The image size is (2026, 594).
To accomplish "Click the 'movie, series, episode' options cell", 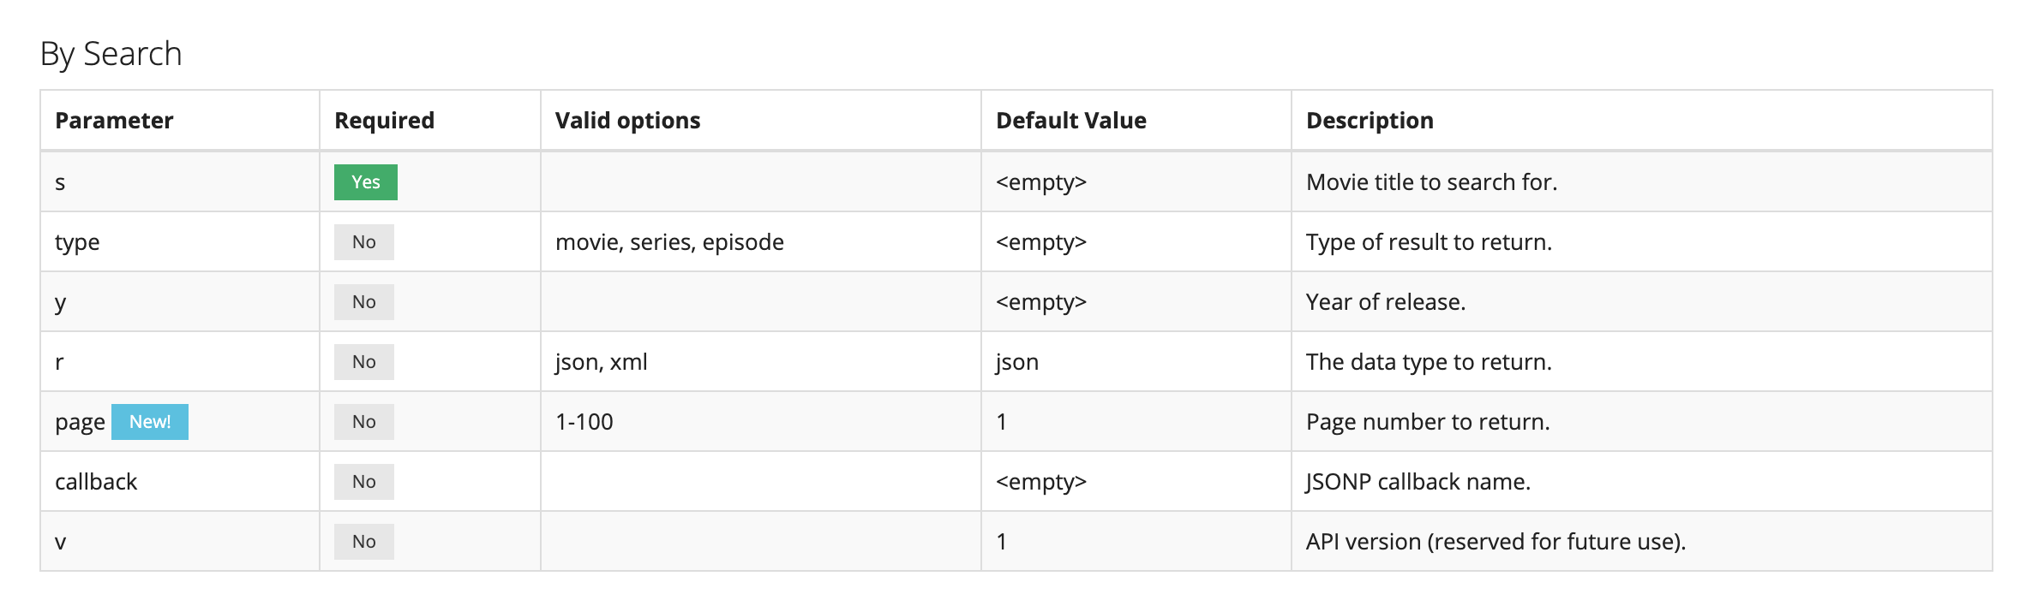I will tap(669, 242).
